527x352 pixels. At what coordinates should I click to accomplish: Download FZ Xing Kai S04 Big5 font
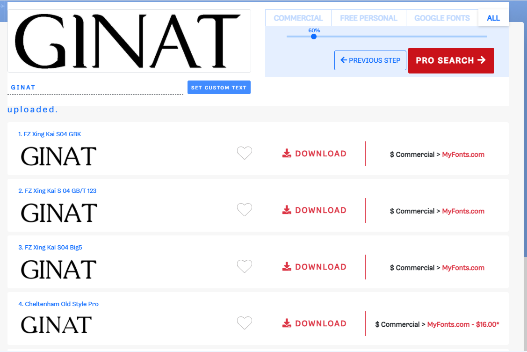314,266
